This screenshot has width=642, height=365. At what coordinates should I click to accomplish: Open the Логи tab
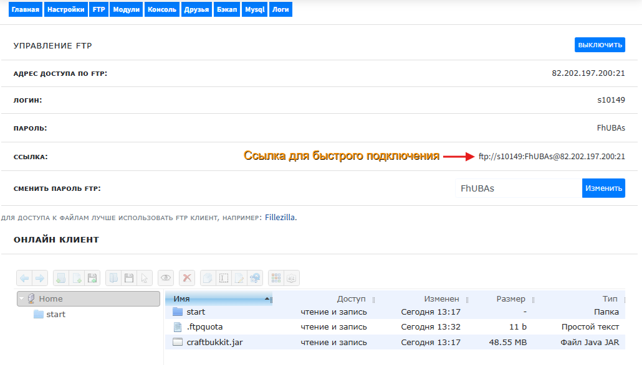coord(280,9)
